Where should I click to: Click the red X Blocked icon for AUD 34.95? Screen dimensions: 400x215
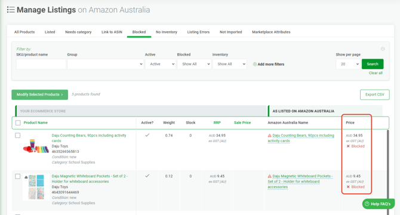[348, 146]
